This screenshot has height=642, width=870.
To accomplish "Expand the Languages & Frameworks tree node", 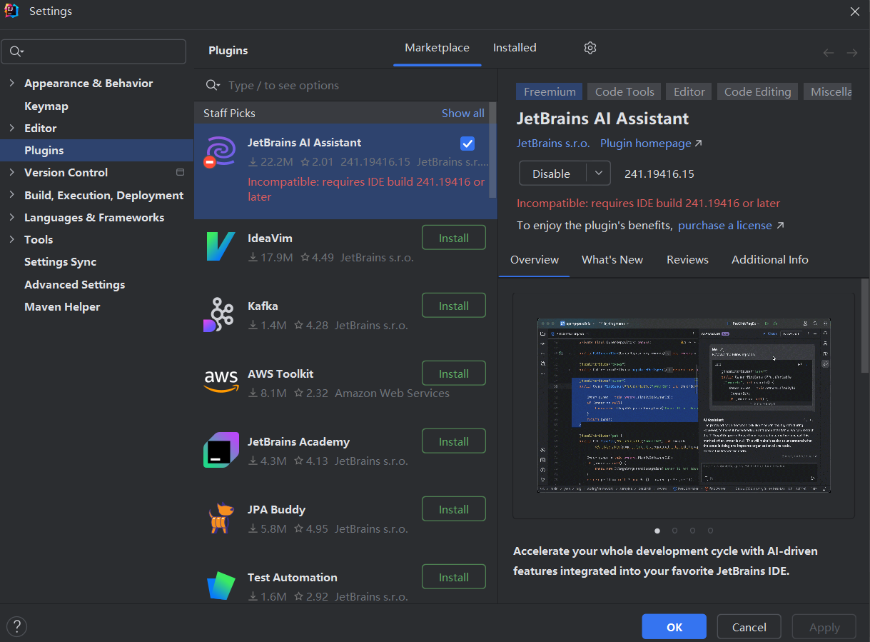I will click(x=11, y=218).
